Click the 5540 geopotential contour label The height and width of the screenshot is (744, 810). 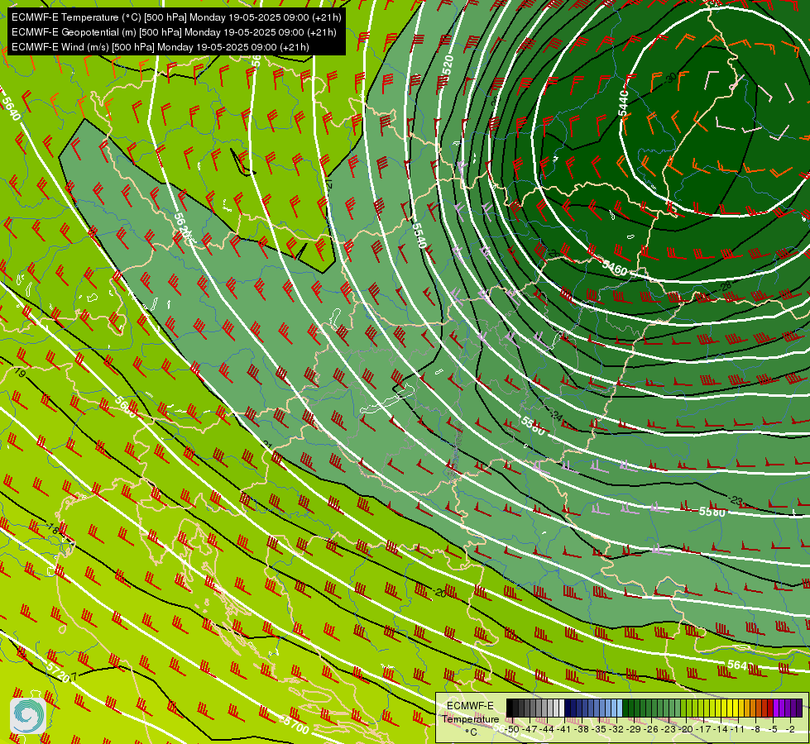coord(419,235)
